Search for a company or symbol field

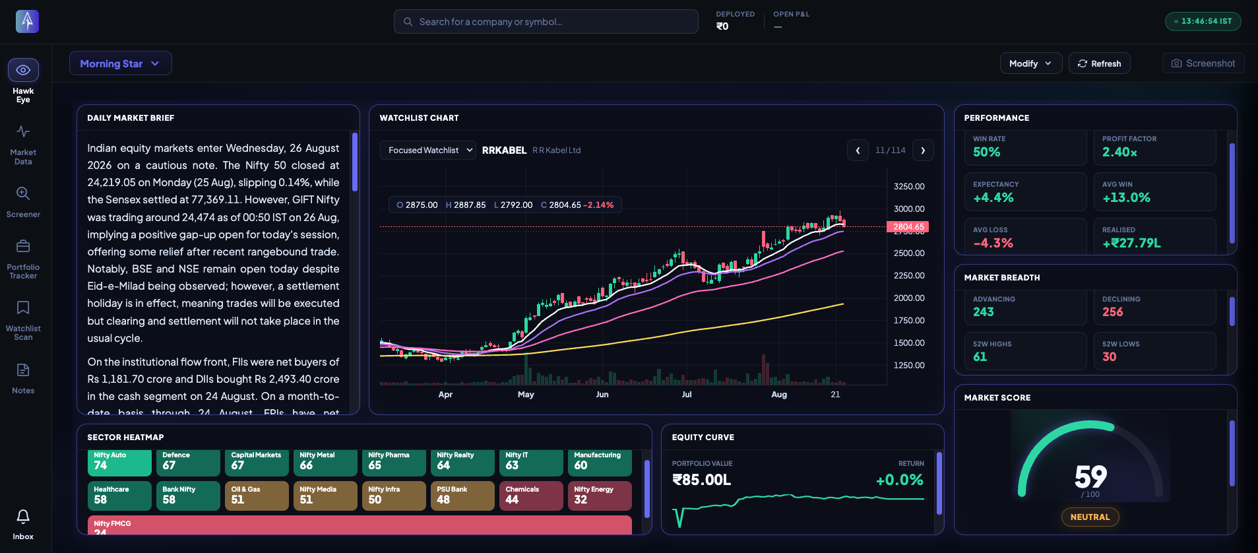point(546,22)
